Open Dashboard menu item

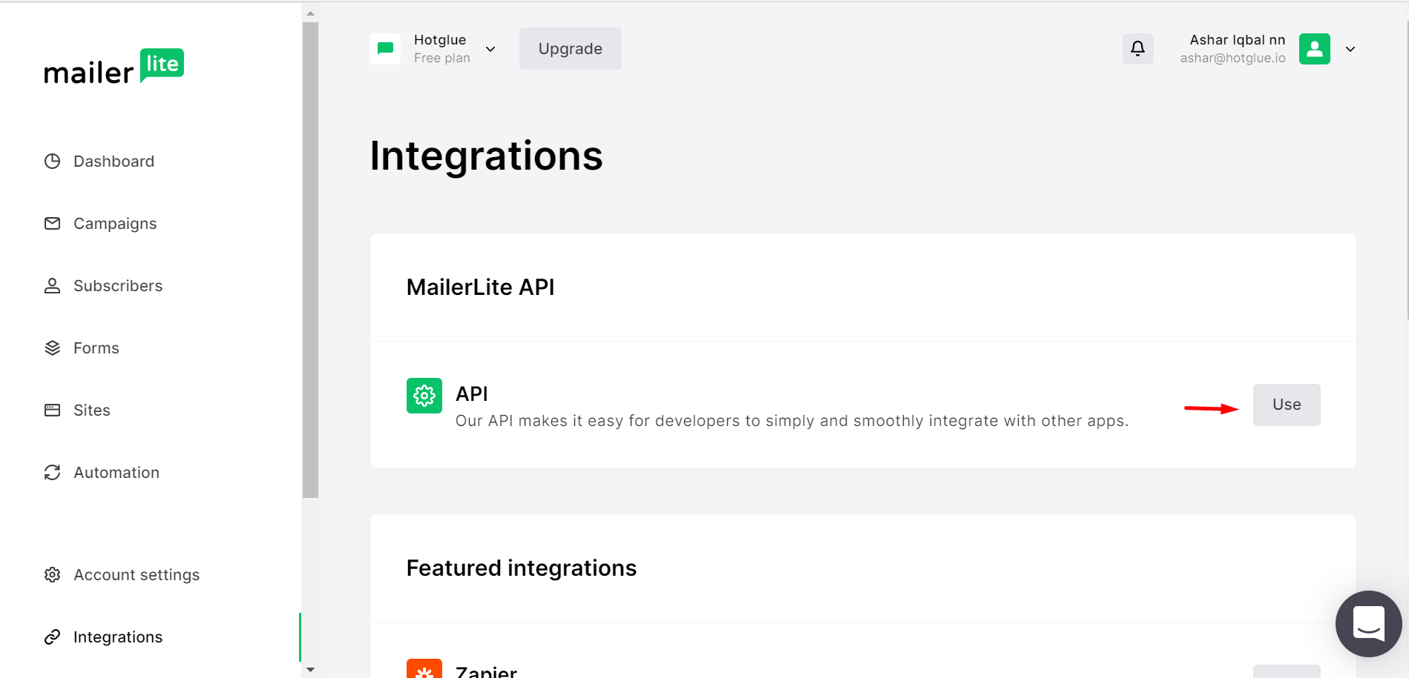(x=114, y=161)
